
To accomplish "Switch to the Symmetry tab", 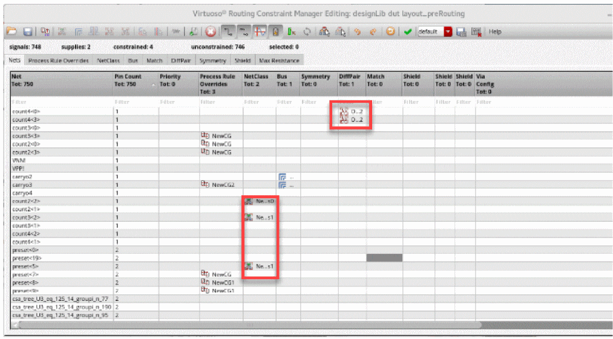I will pyautogui.click(x=212, y=61).
